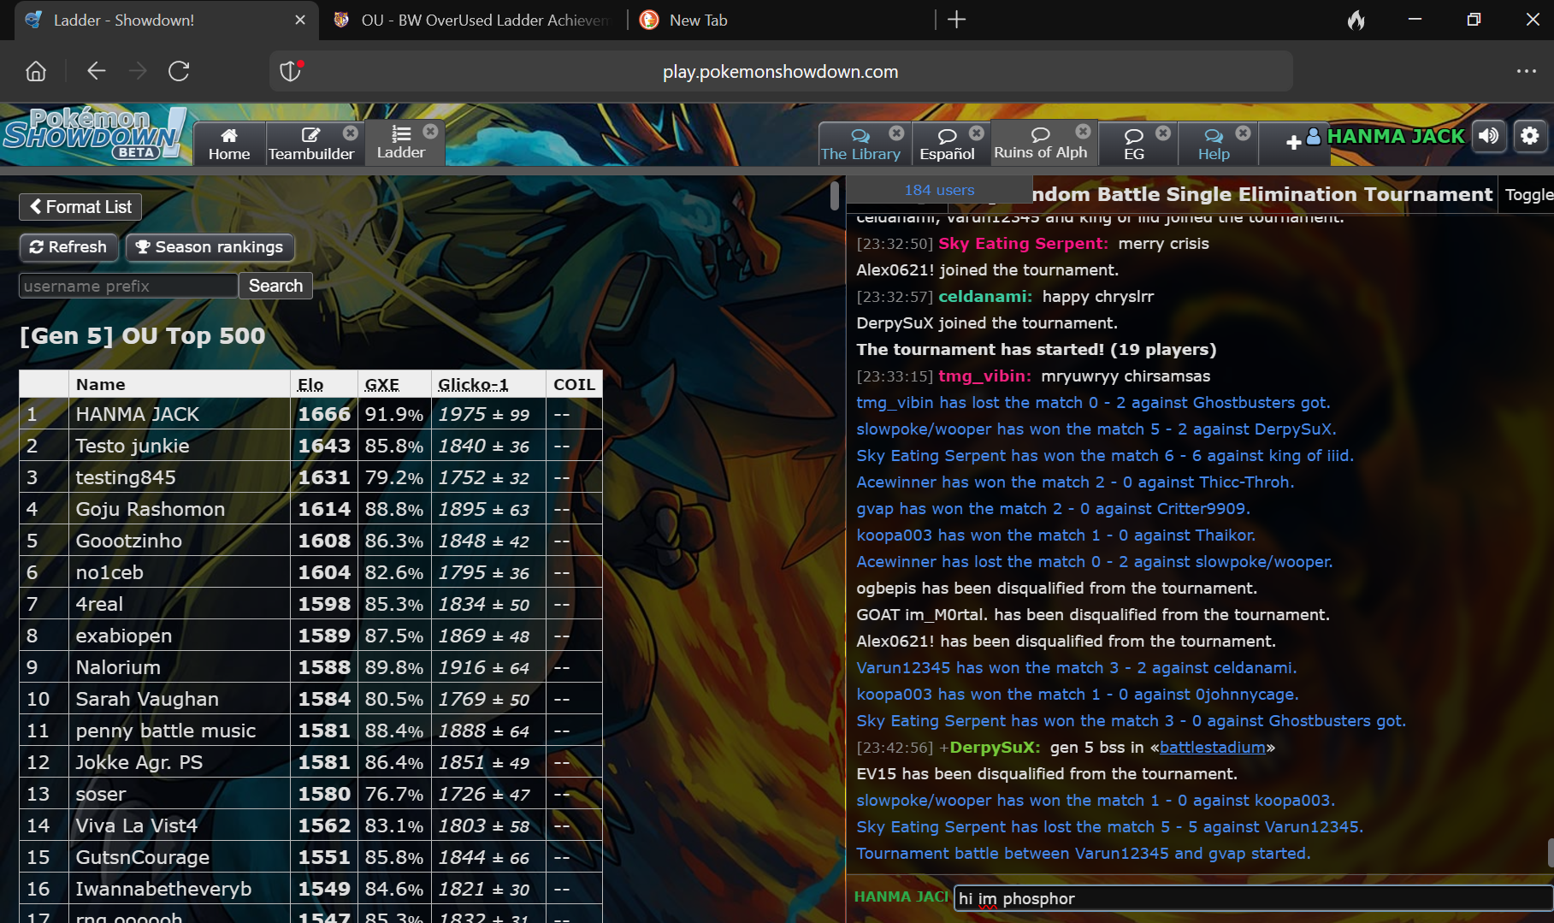Click the chat message input box
The height and width of the screenshot is (923, 1554).
pos(1252,898)
